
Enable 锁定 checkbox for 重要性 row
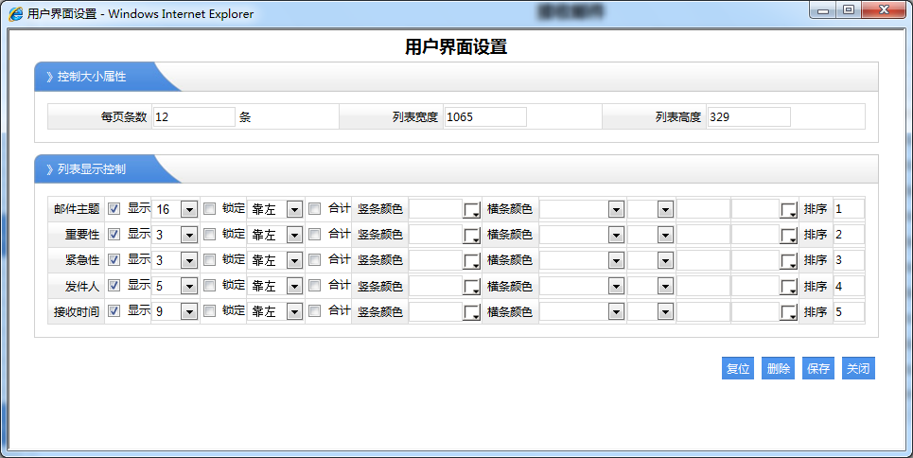pos(209,234)
